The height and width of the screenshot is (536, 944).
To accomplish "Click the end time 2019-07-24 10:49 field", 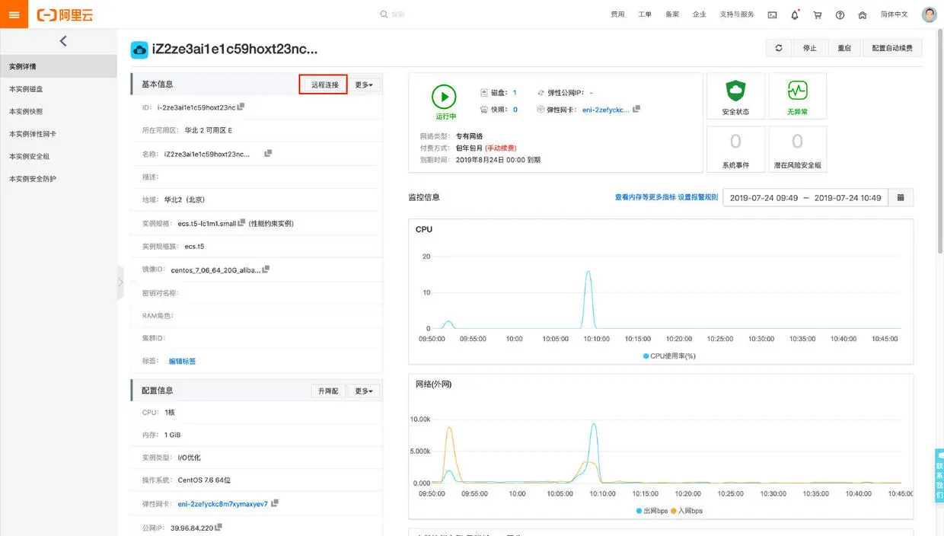I will point(847,198).
